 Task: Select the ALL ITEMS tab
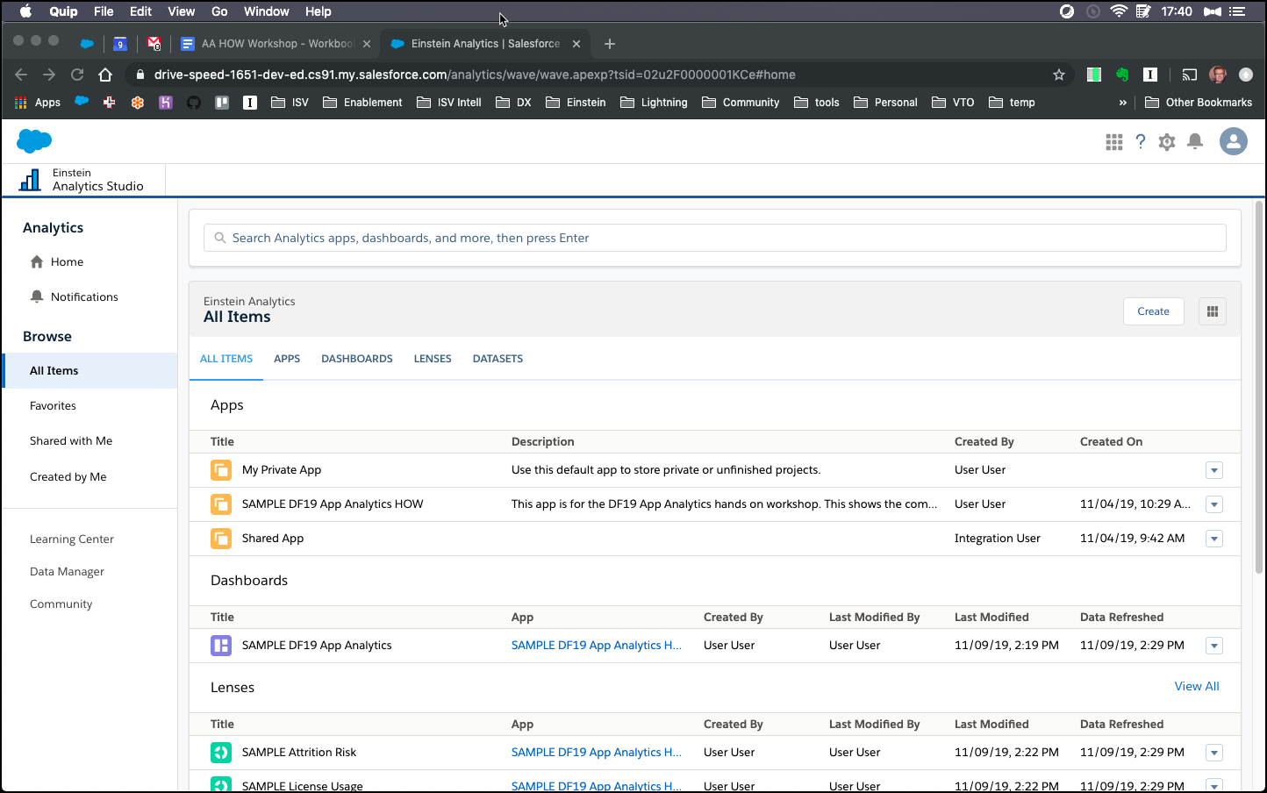click(x=226, y=359)
